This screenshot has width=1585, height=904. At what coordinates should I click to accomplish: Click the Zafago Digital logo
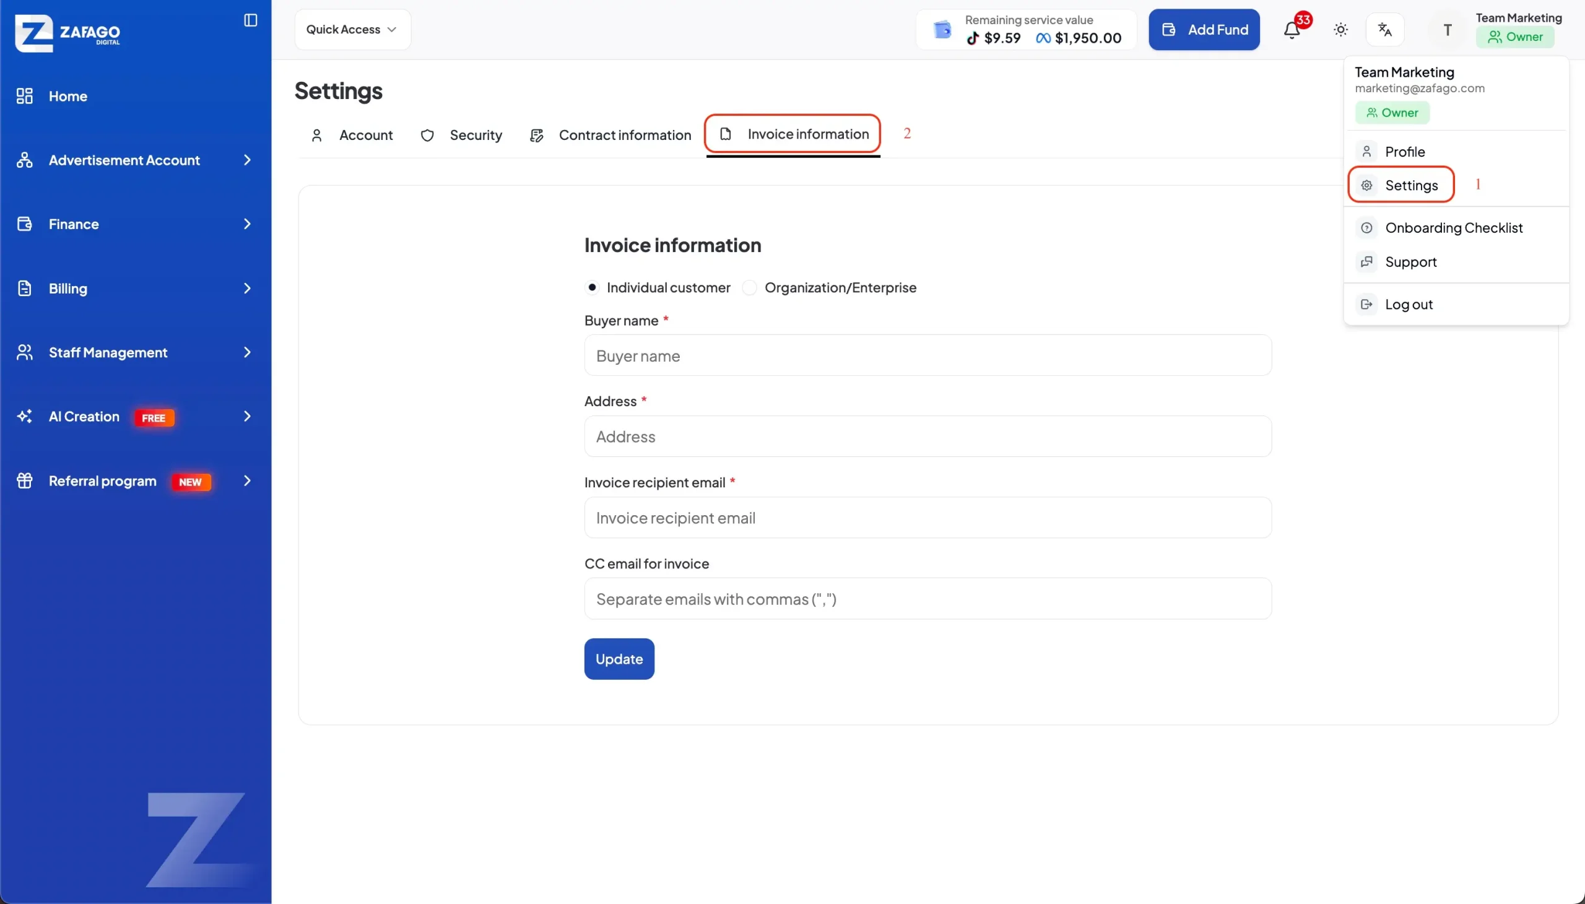pyautogui.click(x=67, y=33)
